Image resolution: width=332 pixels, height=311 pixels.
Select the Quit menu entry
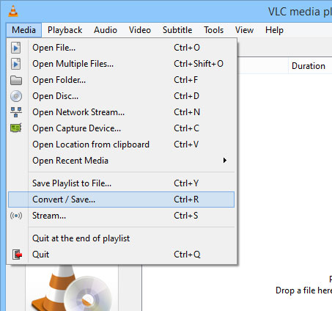[x=121, y=255]
